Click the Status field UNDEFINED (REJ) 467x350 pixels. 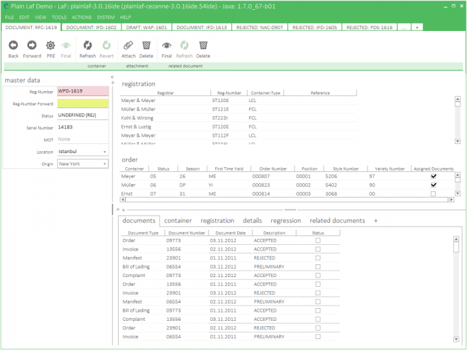pyautogui.click(x=83, y=115)
